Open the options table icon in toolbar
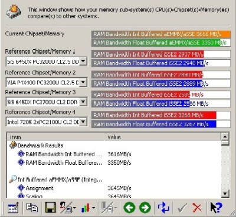 click(x=13, y=208)
